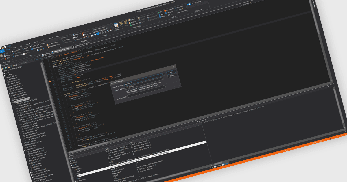The image size is (347, 182).
Task: Open the Connect ribbon tab
Action: pyautogui.click(x=50, y=38)
